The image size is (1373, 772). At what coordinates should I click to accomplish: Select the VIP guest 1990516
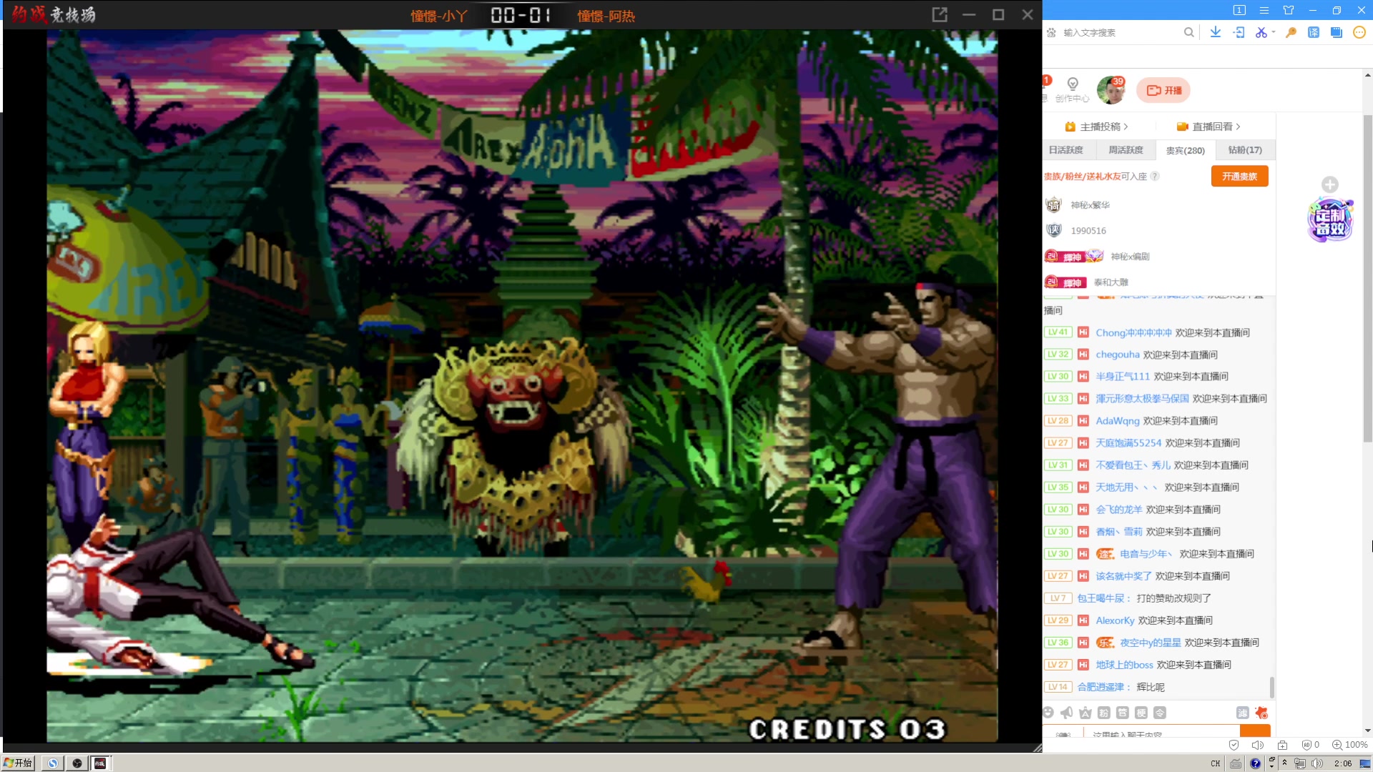(x=1088, y=231)
